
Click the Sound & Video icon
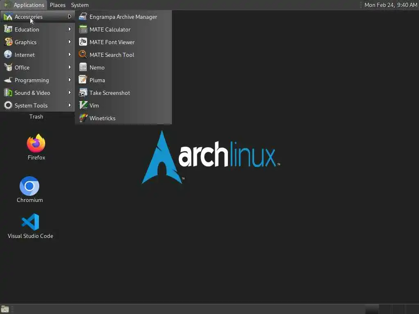[x=8, y=93]
